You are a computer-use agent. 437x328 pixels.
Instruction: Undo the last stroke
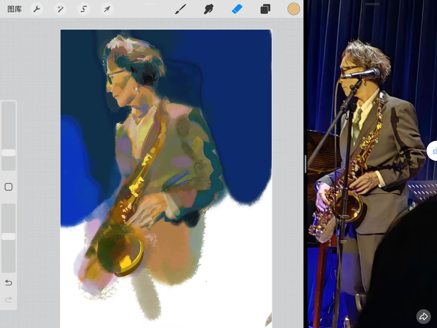click(x=8, y=283)
